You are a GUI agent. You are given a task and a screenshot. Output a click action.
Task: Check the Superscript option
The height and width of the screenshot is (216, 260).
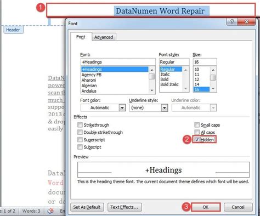[80, 140]
